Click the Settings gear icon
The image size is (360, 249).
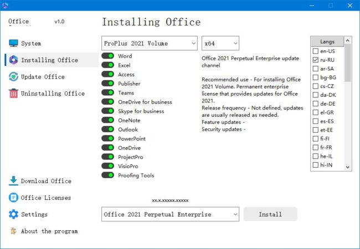tap(13, 214)
